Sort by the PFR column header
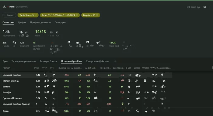The width and height of the screenshot is (213, 116). 52,68
